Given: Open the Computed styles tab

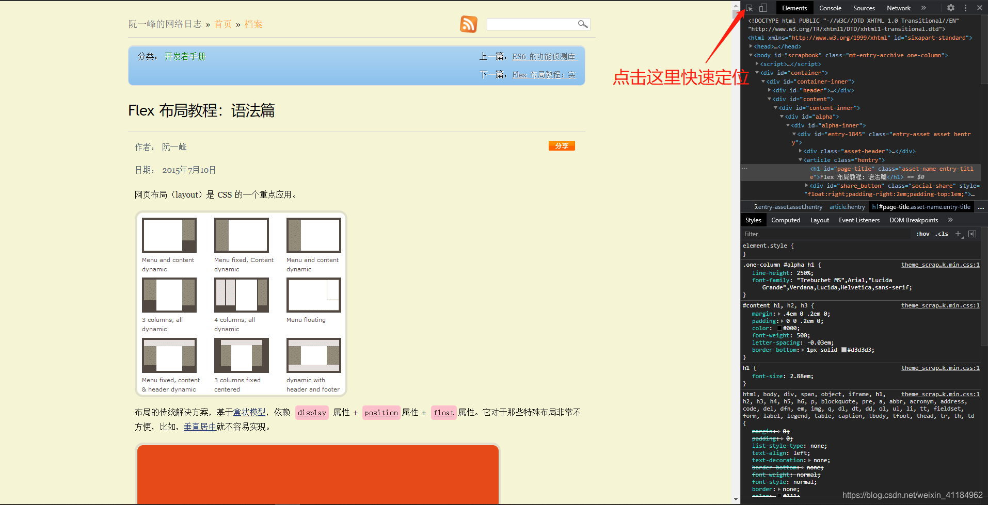Looking at the screenshot, I should [786, 220].
